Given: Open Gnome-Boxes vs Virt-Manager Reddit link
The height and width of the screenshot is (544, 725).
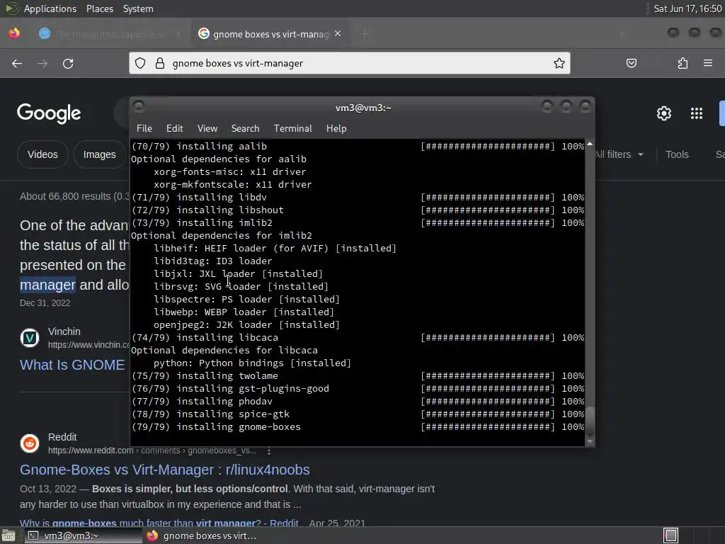Looking at the screenshot, I should click(164, 470).
